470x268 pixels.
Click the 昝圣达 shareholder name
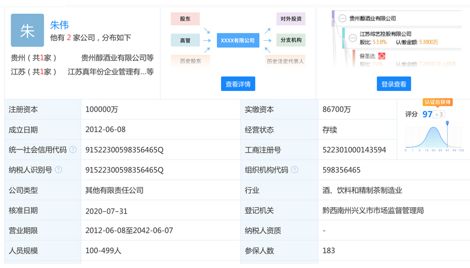pyautogui.click(x=368, y=56)
